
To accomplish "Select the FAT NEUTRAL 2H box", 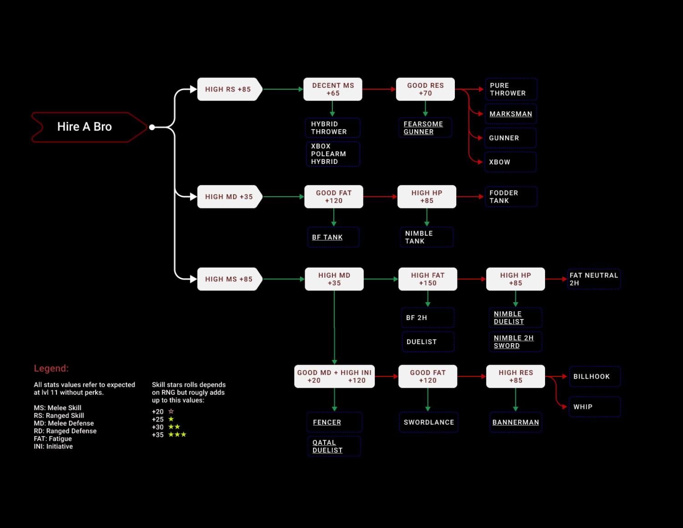I will (594, 279).
